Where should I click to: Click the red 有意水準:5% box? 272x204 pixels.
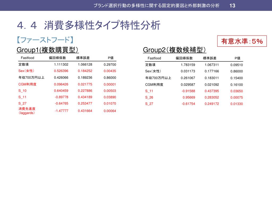(242, 41)
